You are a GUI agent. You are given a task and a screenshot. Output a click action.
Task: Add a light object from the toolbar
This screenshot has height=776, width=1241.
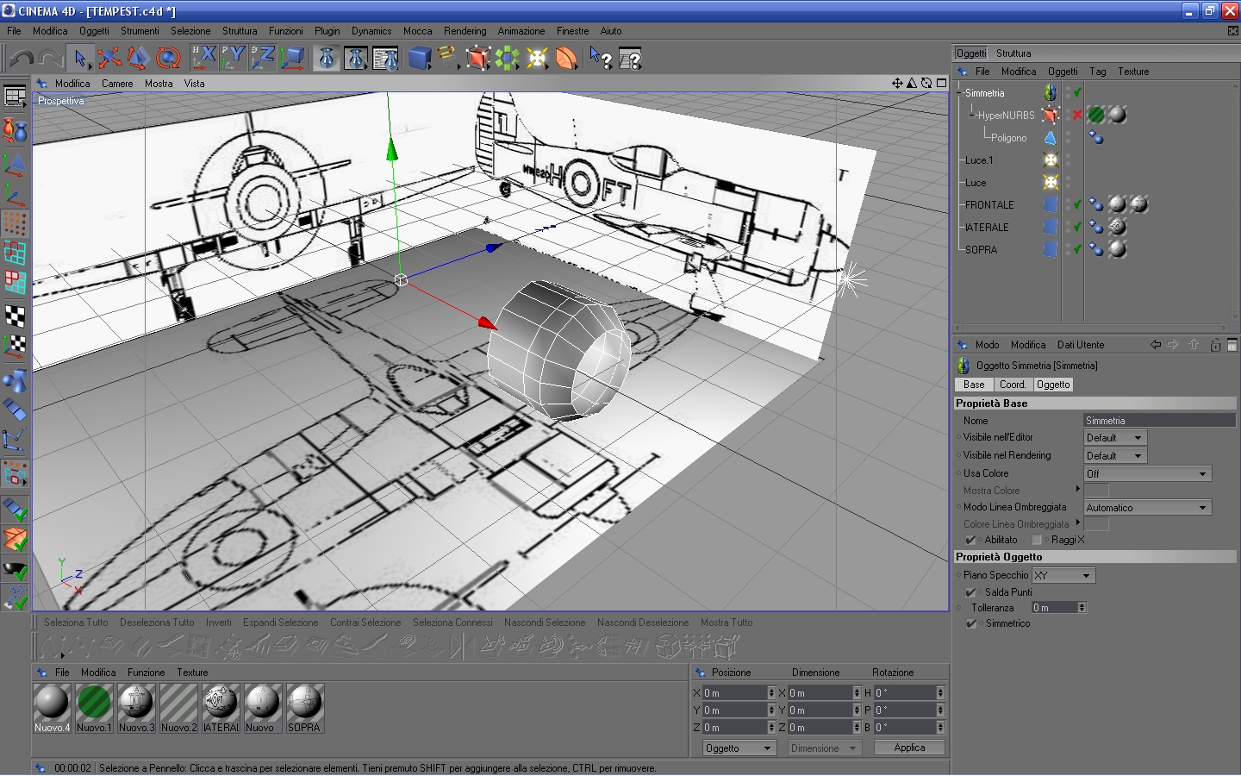(537, 58)
